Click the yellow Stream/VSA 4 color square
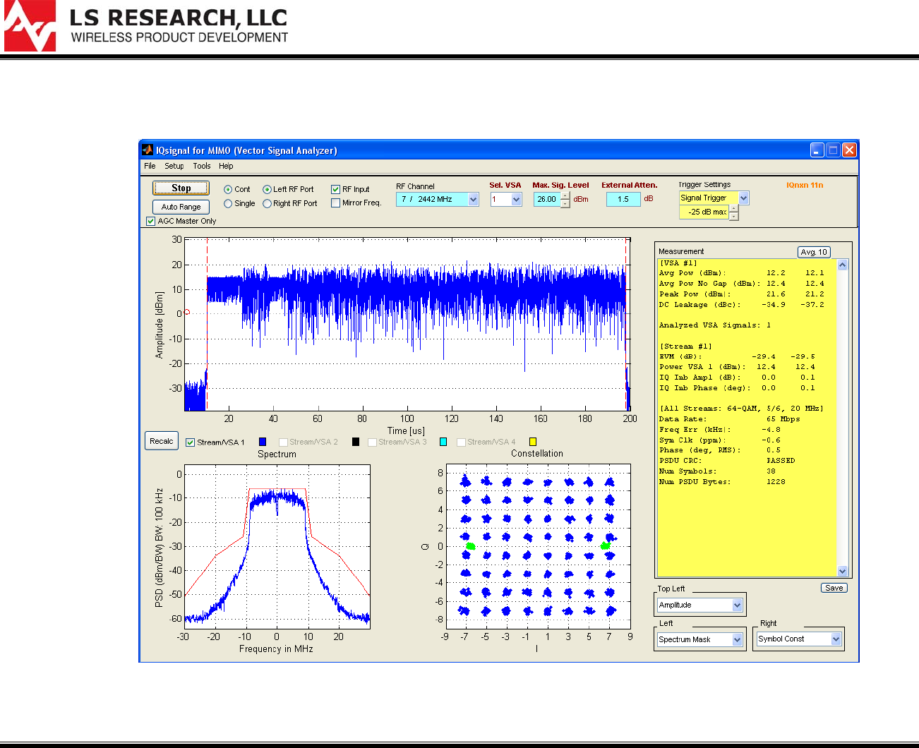Screen dimensions: 919x748 click(x=533, y=442)
